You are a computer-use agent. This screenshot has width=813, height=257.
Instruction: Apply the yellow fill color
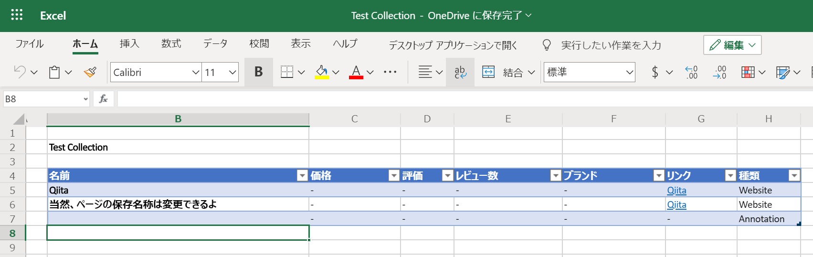[x=322, y=72]
